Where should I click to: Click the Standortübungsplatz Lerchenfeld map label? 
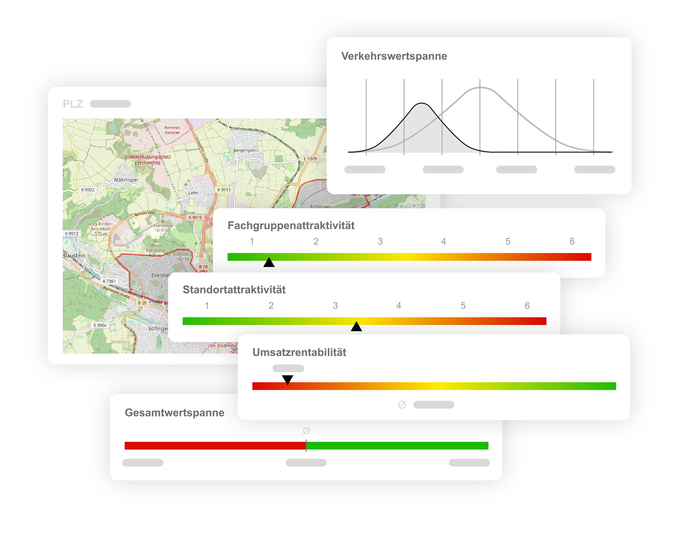tap(147, 160)
